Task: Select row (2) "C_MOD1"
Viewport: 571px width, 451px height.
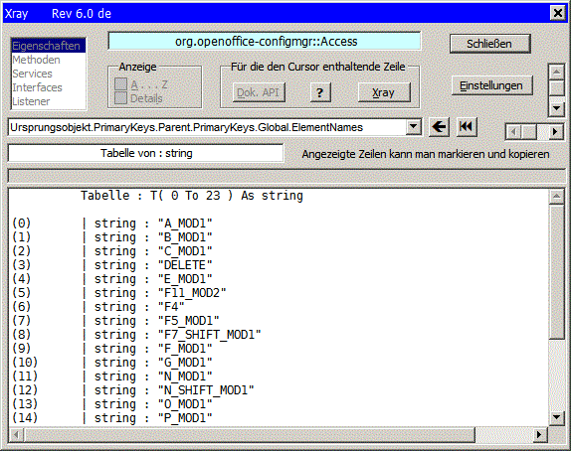Action: coord(279,251)
